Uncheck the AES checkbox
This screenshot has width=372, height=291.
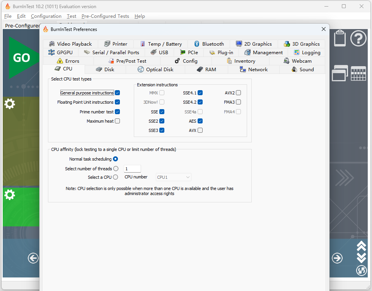click(x=200, y=121)
